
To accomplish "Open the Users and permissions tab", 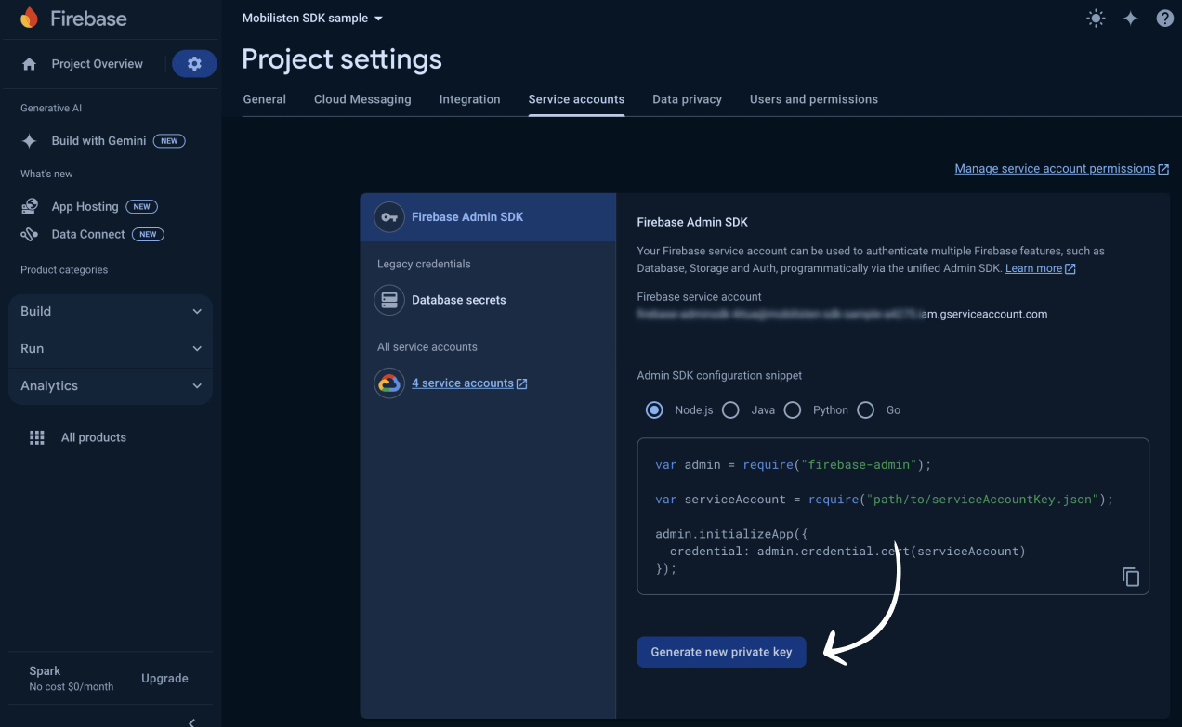I will [813, 99].
